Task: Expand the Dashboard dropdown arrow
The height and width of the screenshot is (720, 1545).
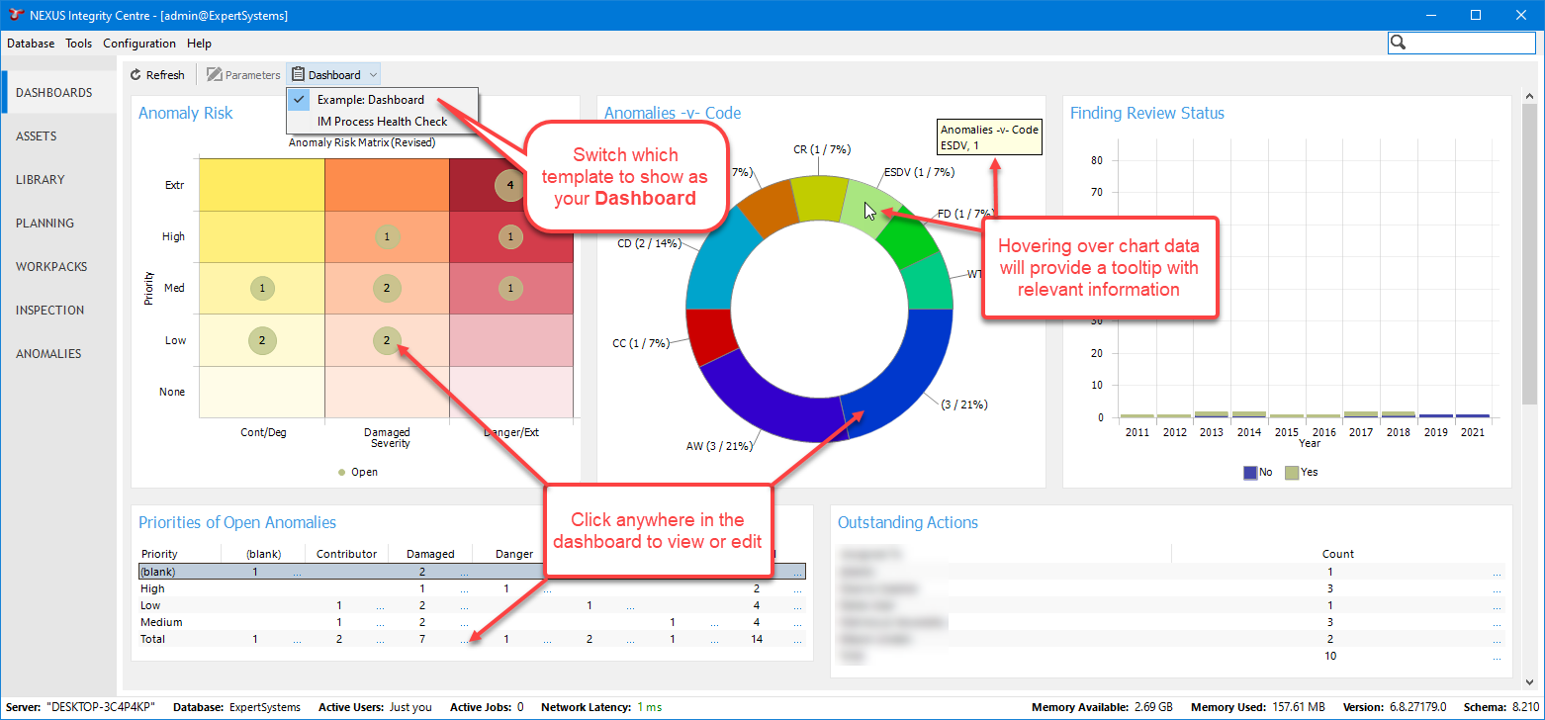Action: point(373,75)
